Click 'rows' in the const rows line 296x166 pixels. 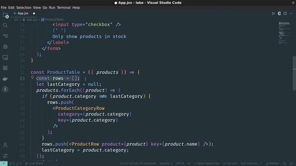[x=58, y=78]
